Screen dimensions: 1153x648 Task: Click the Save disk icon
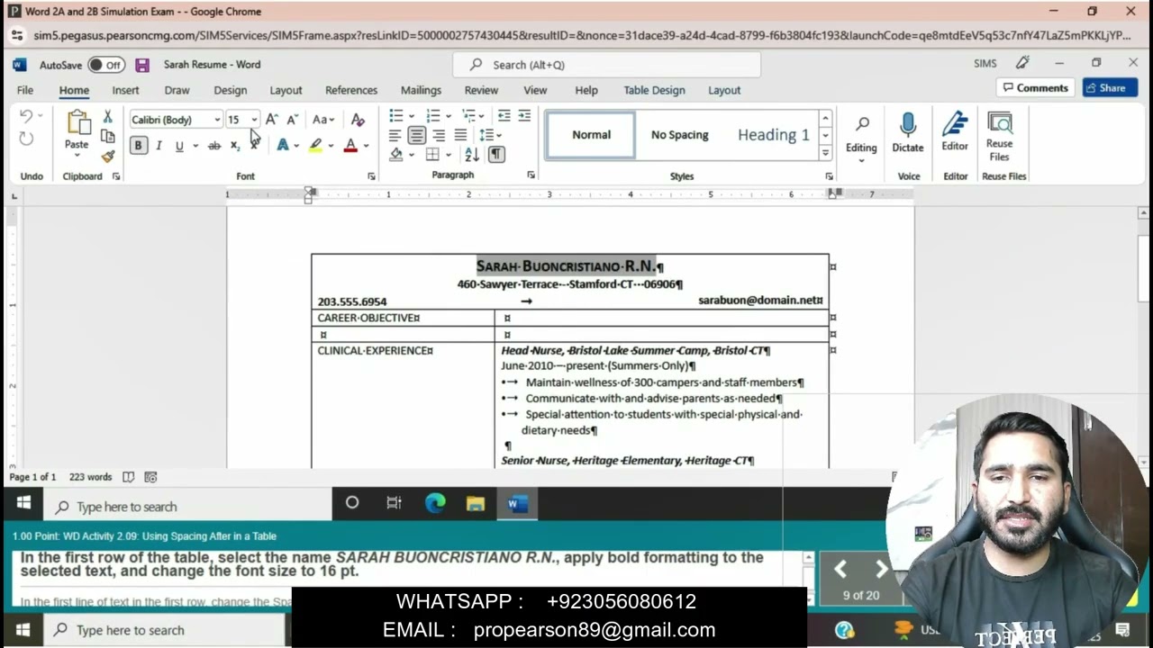pos(142,65)
